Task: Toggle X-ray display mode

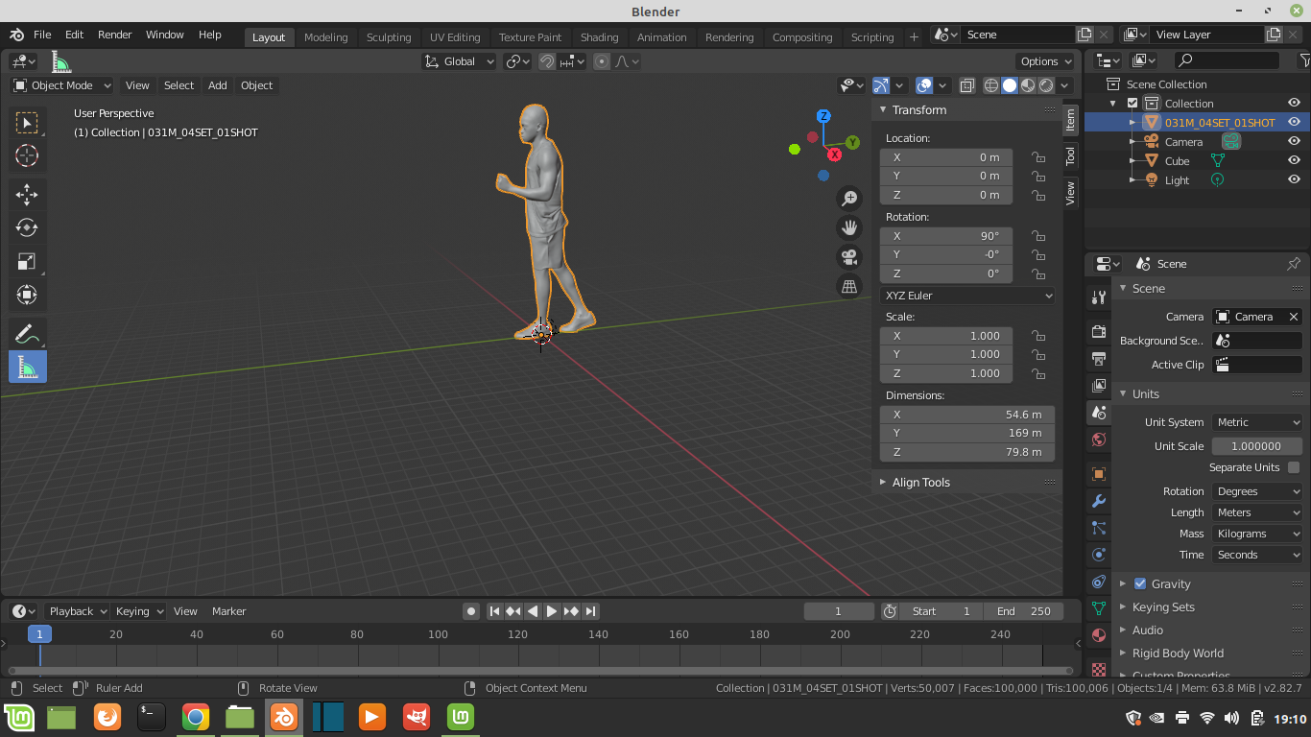Action: pyautogui.click(x=966, y=85)
